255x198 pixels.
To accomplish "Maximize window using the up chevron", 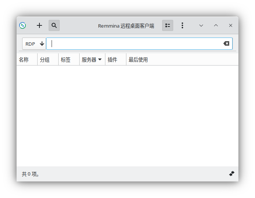I will (216, 25).
